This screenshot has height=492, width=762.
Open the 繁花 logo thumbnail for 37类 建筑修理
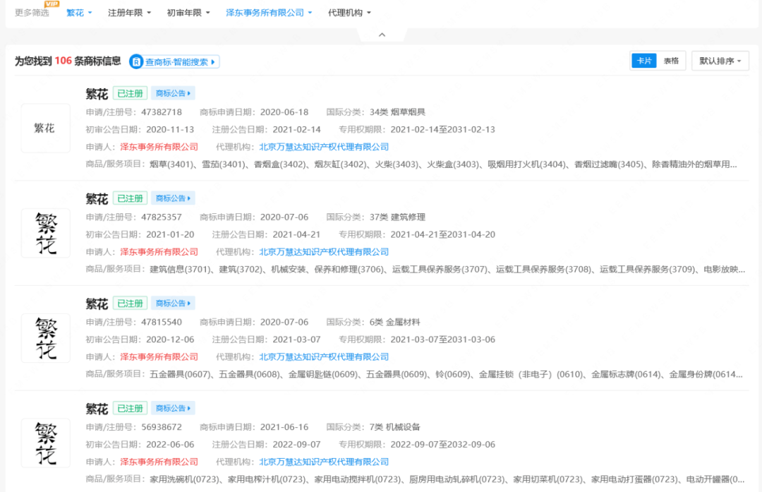[x=46, y=234]
